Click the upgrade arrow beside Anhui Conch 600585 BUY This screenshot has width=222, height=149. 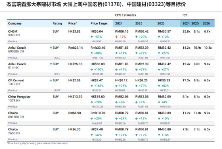[x=51, y=48]
